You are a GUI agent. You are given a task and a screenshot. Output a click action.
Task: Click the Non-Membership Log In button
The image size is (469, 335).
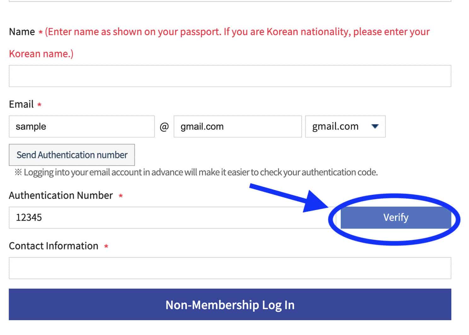pos(230,305)
